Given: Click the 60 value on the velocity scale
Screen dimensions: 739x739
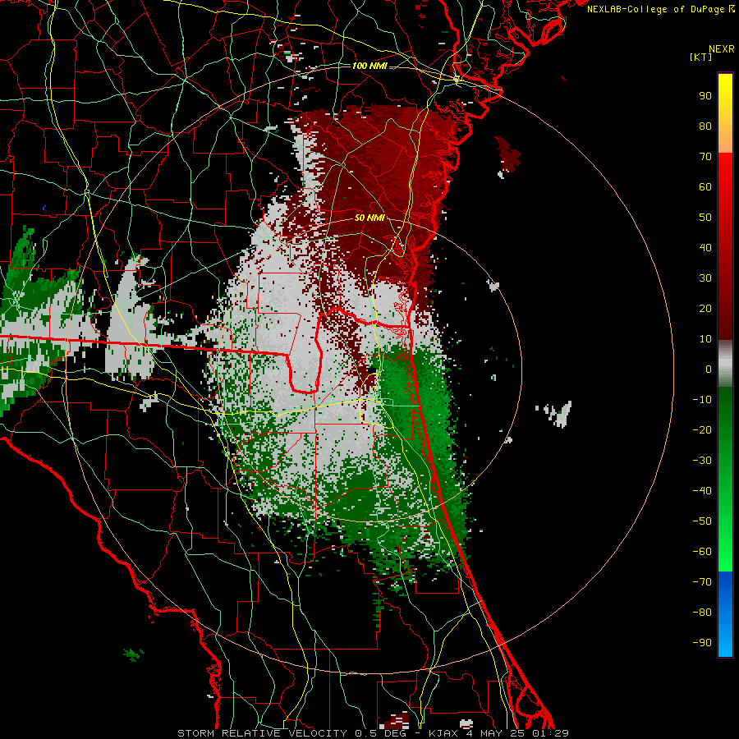Looking at the screenshot, I should (x=705, y=187).
